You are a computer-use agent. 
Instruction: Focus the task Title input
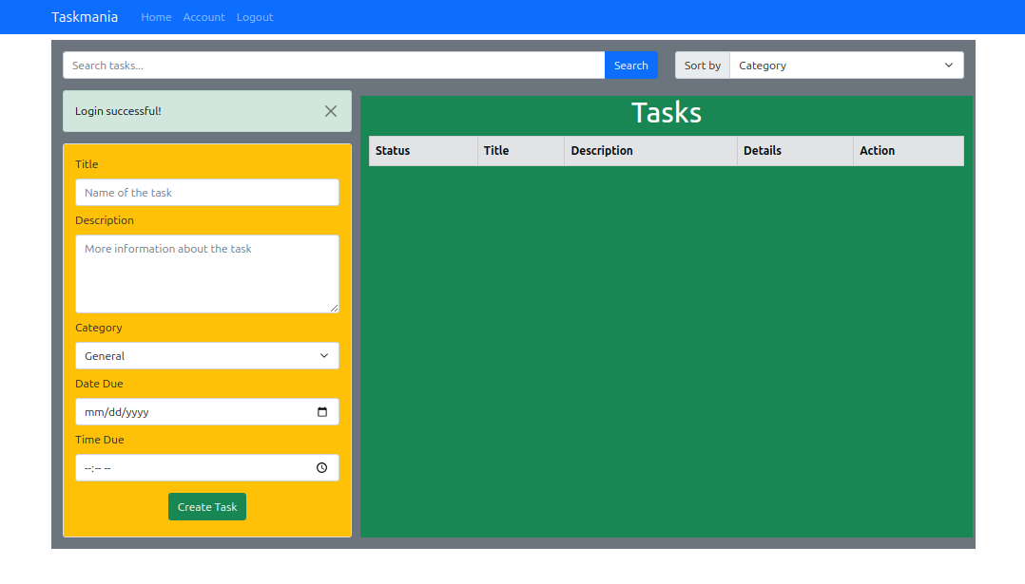click(206, 192)
